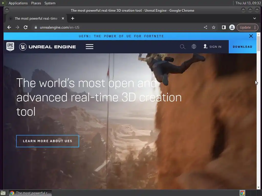Open a new browser tab
Viewport: 262px width, 196px height.
pos(72,18)
